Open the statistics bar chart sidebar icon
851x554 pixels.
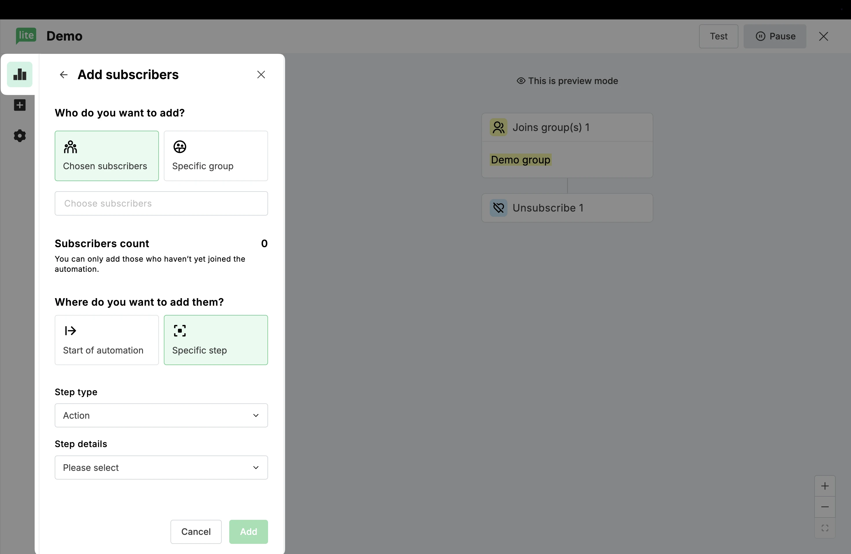pyautogui.click(x=20, y=74)
